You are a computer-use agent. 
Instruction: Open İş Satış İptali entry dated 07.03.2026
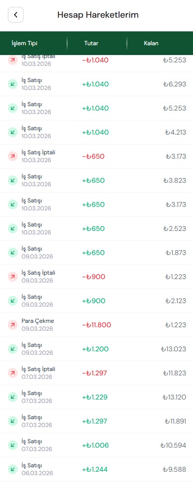click(x=96, y=373)
